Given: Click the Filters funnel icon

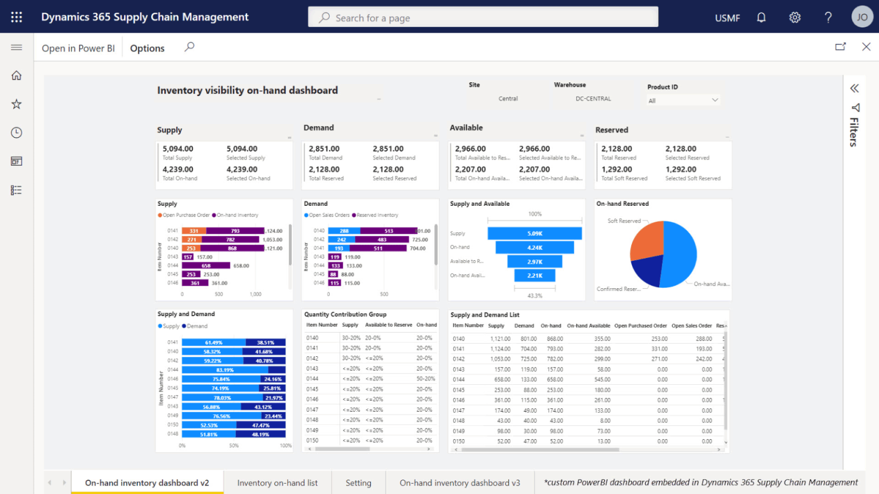Looking at the screenshot, I should 855,108.
